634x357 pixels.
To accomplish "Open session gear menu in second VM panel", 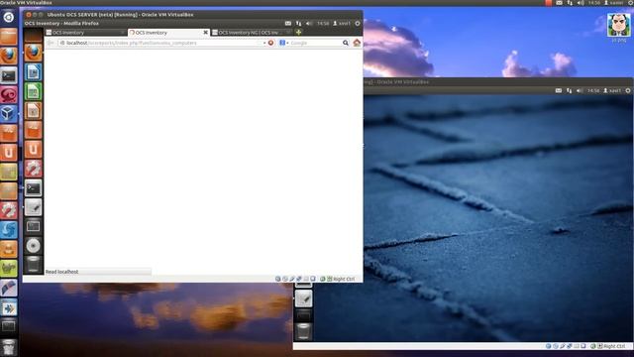I will [628, 90].
